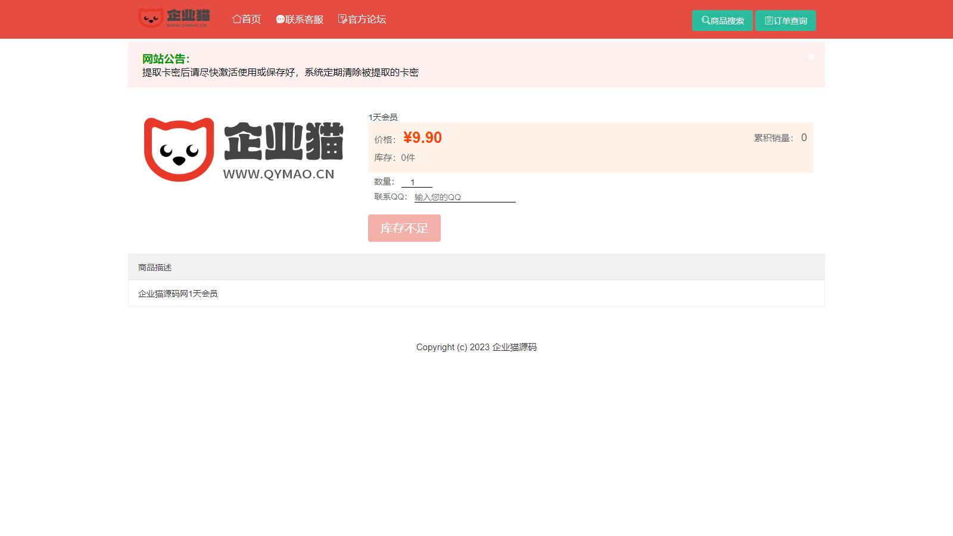Click the 1天会员 product title
The height and width of the screenshot is (536, 953).
[383, 117]
